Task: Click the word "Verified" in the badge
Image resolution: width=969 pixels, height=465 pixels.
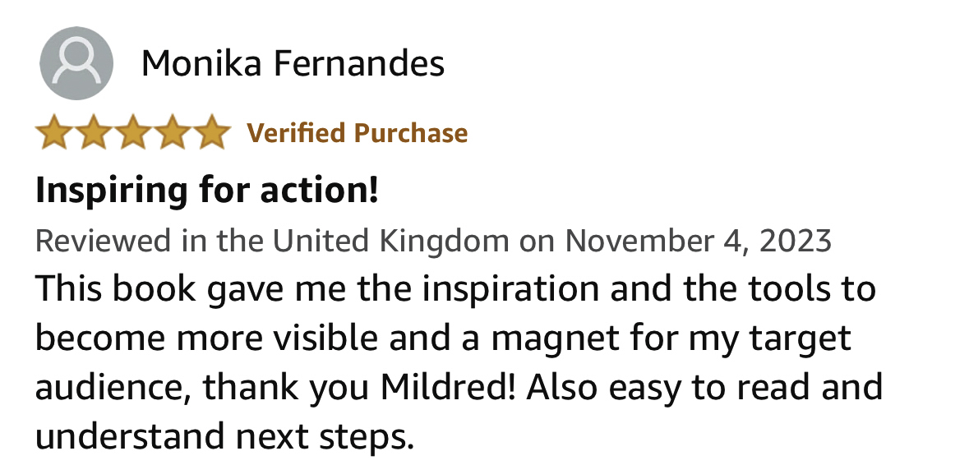Action: tap(297, 133)
